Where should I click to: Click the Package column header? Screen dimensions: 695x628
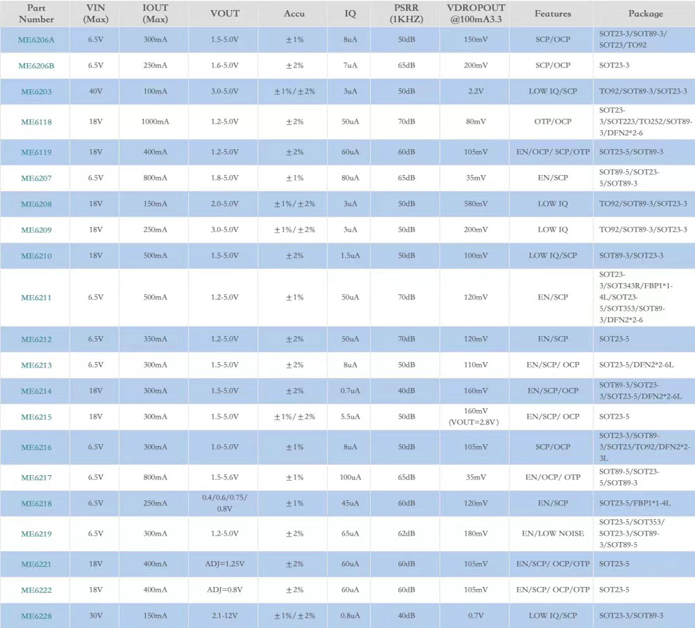(645, 14)
